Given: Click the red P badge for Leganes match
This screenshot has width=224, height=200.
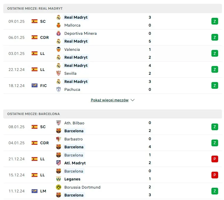Looking at the screenshot, I should pyautogui.click(x=215, y=175).
